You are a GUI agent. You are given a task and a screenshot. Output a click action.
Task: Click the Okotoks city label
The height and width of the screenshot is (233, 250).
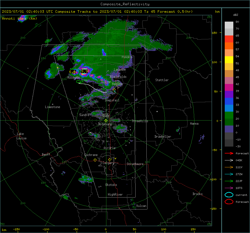(111, 185)
